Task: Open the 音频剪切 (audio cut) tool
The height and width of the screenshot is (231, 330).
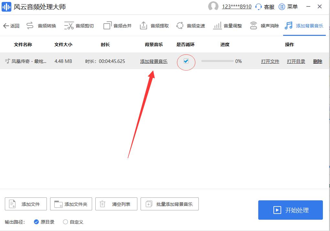Action: coord(69,25)
